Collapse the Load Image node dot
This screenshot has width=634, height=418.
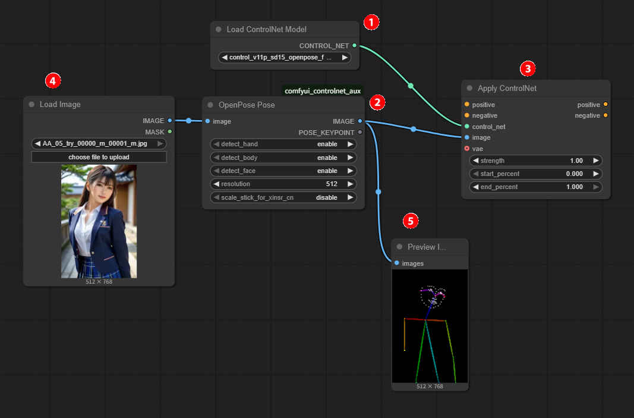pyautogui.click(x=31, y=105)
